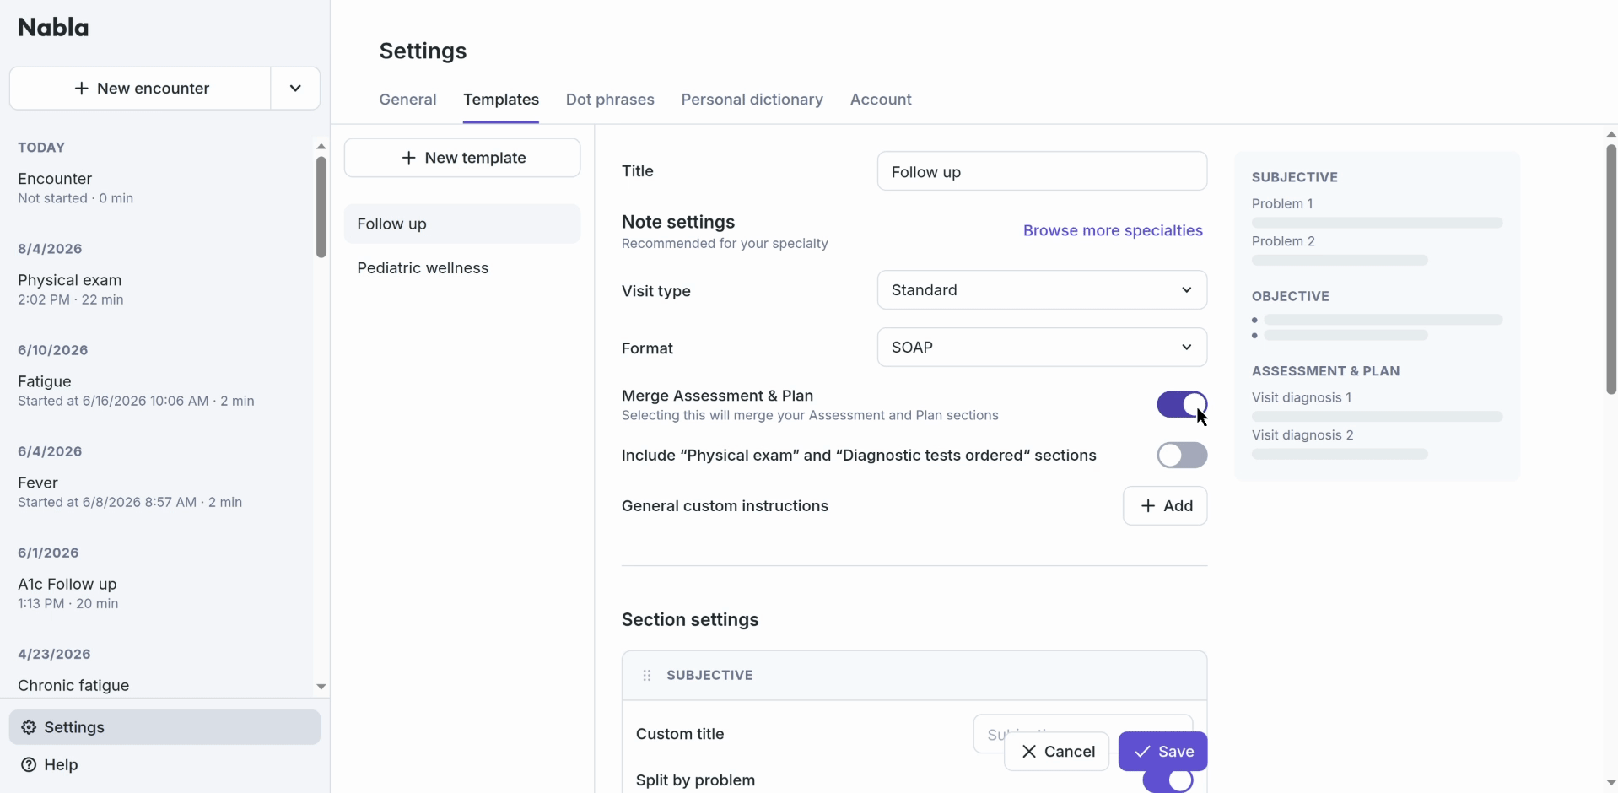Image resolution: width=1618 pixels, height=793 pixels.
Task: Enable Physical exam and Diagnostic tests sections toggle
Action: coord(1182,456)
